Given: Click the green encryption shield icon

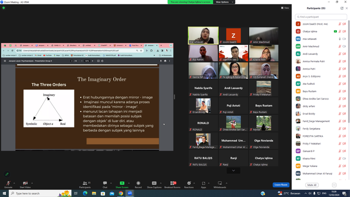Looking at the screenshot, I should click(x=4, y=8).
